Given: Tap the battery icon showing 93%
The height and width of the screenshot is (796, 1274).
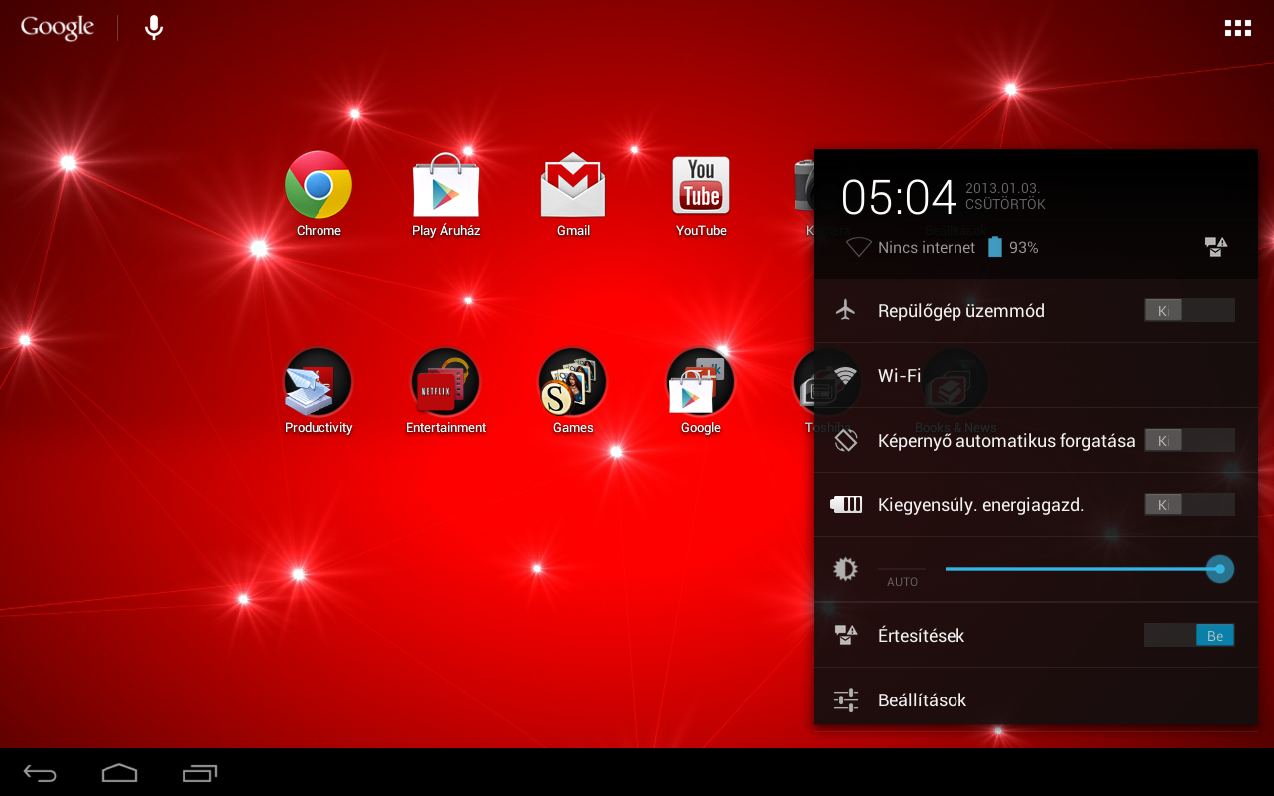Looking at the screenshot, I should pyautogui.click(x=995, y=247).
